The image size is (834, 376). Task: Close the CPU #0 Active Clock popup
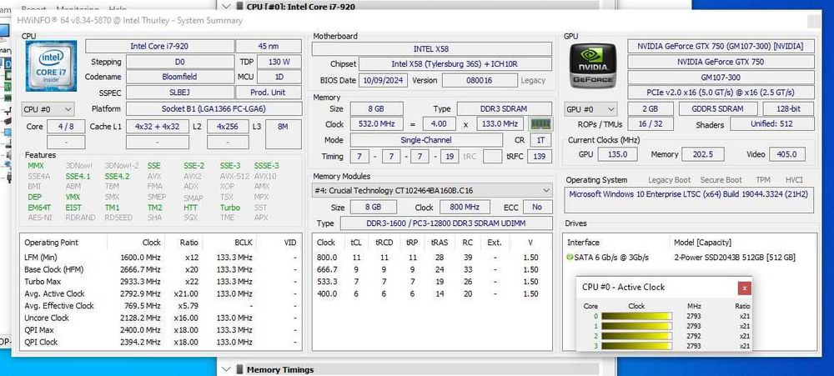pyautogui.click(x=744, y=288)
